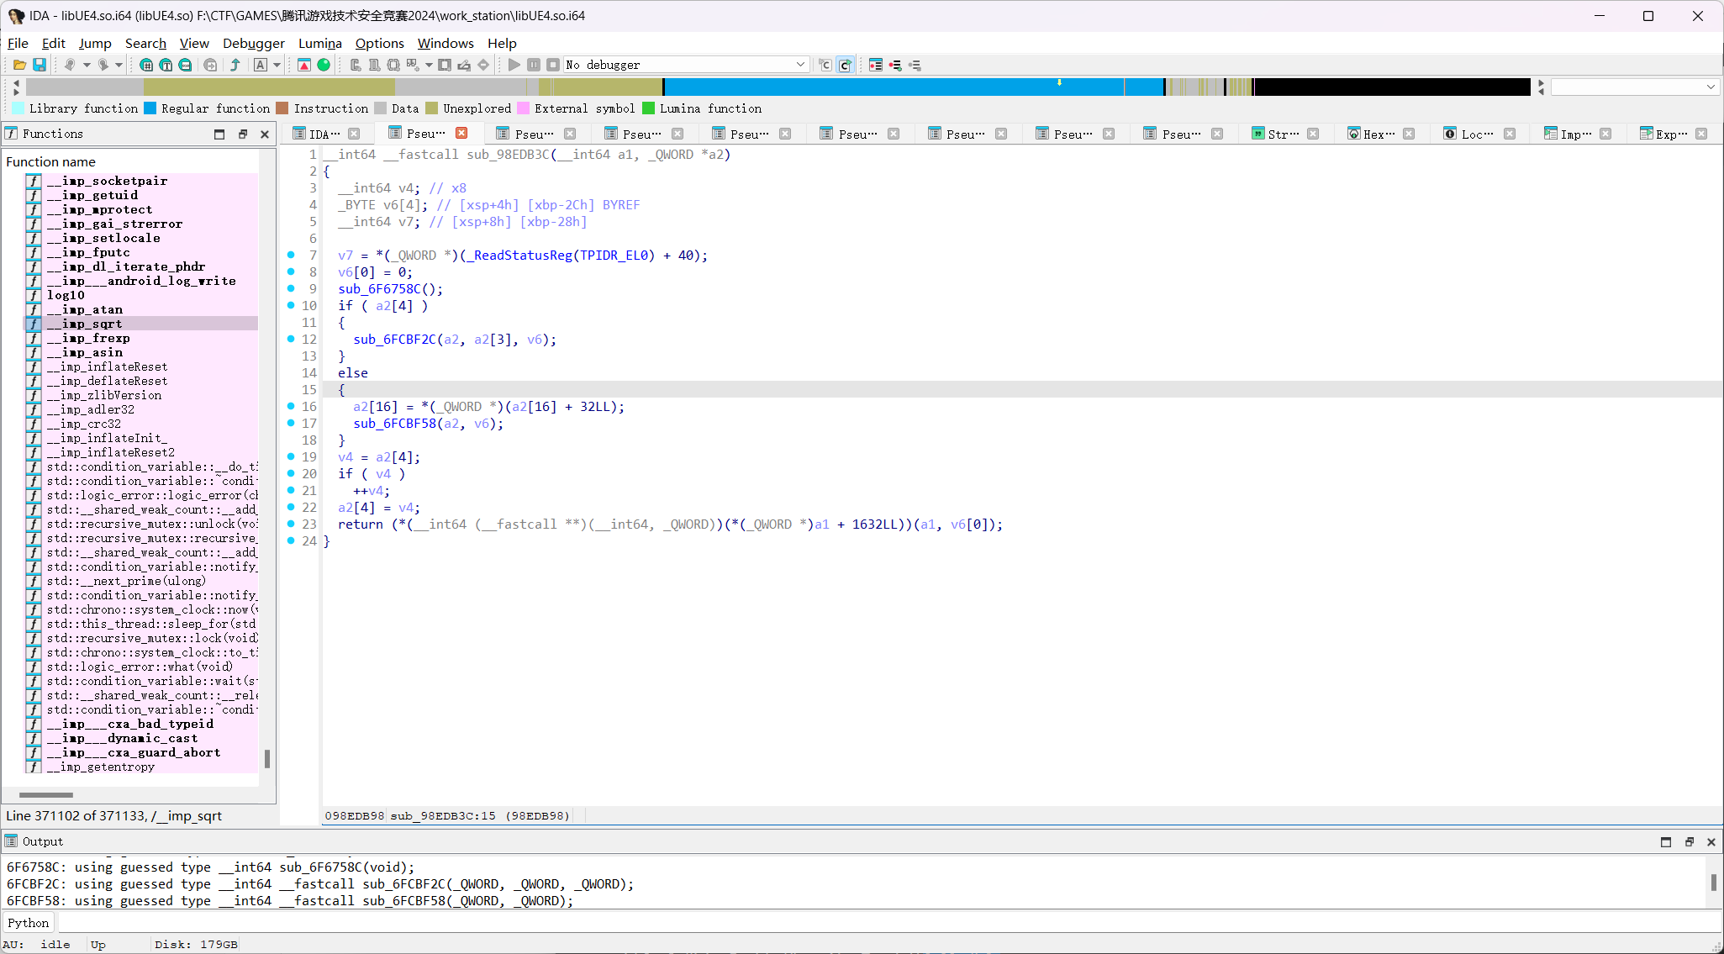Open the File menu

click(x=18, y=43)
